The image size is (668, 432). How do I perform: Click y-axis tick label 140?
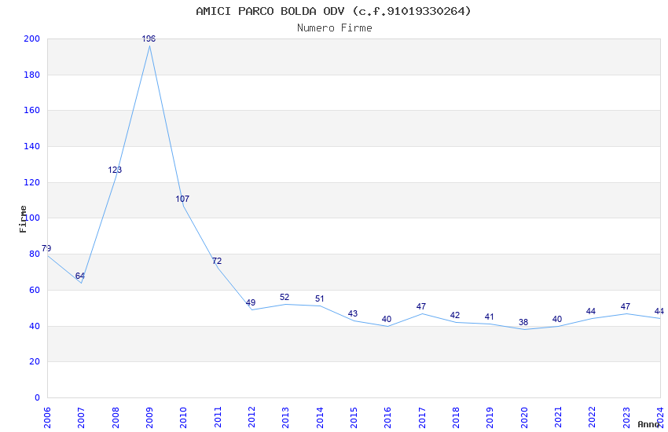[32, 146]
